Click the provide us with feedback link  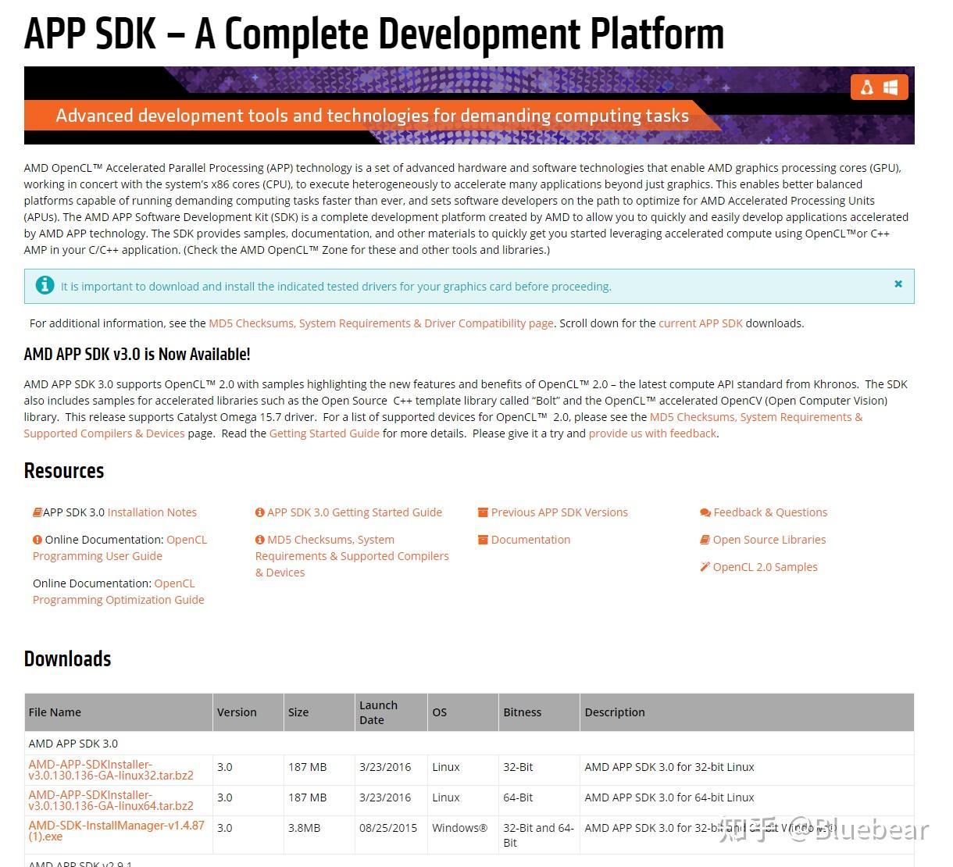tap(652, 433)
